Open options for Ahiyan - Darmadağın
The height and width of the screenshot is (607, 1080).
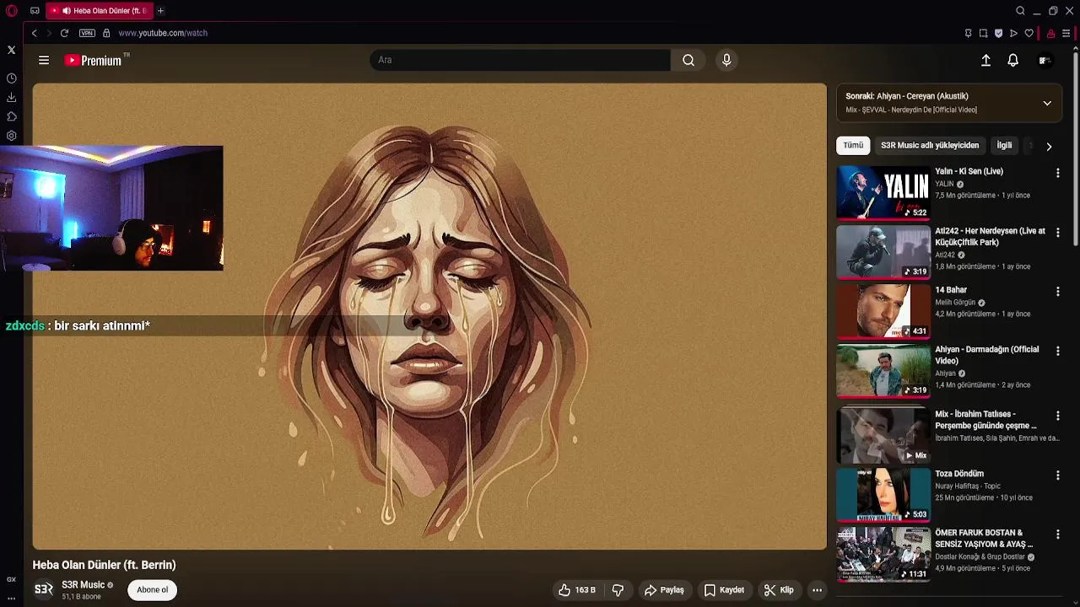[1057, 351]
